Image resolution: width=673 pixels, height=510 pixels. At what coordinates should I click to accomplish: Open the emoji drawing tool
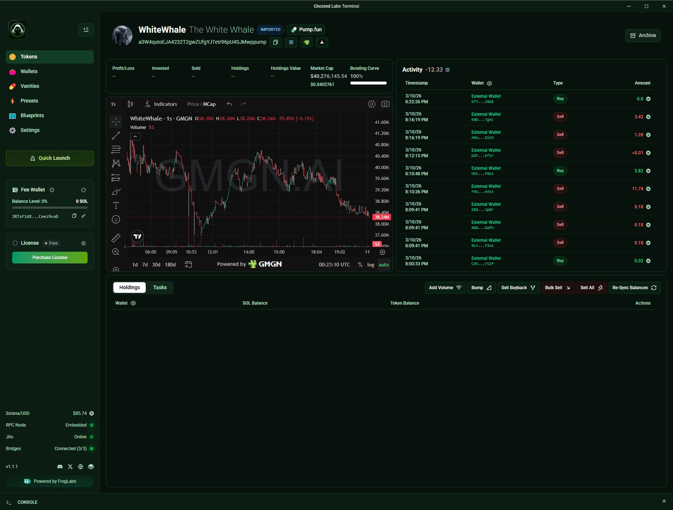click(116, 219)
